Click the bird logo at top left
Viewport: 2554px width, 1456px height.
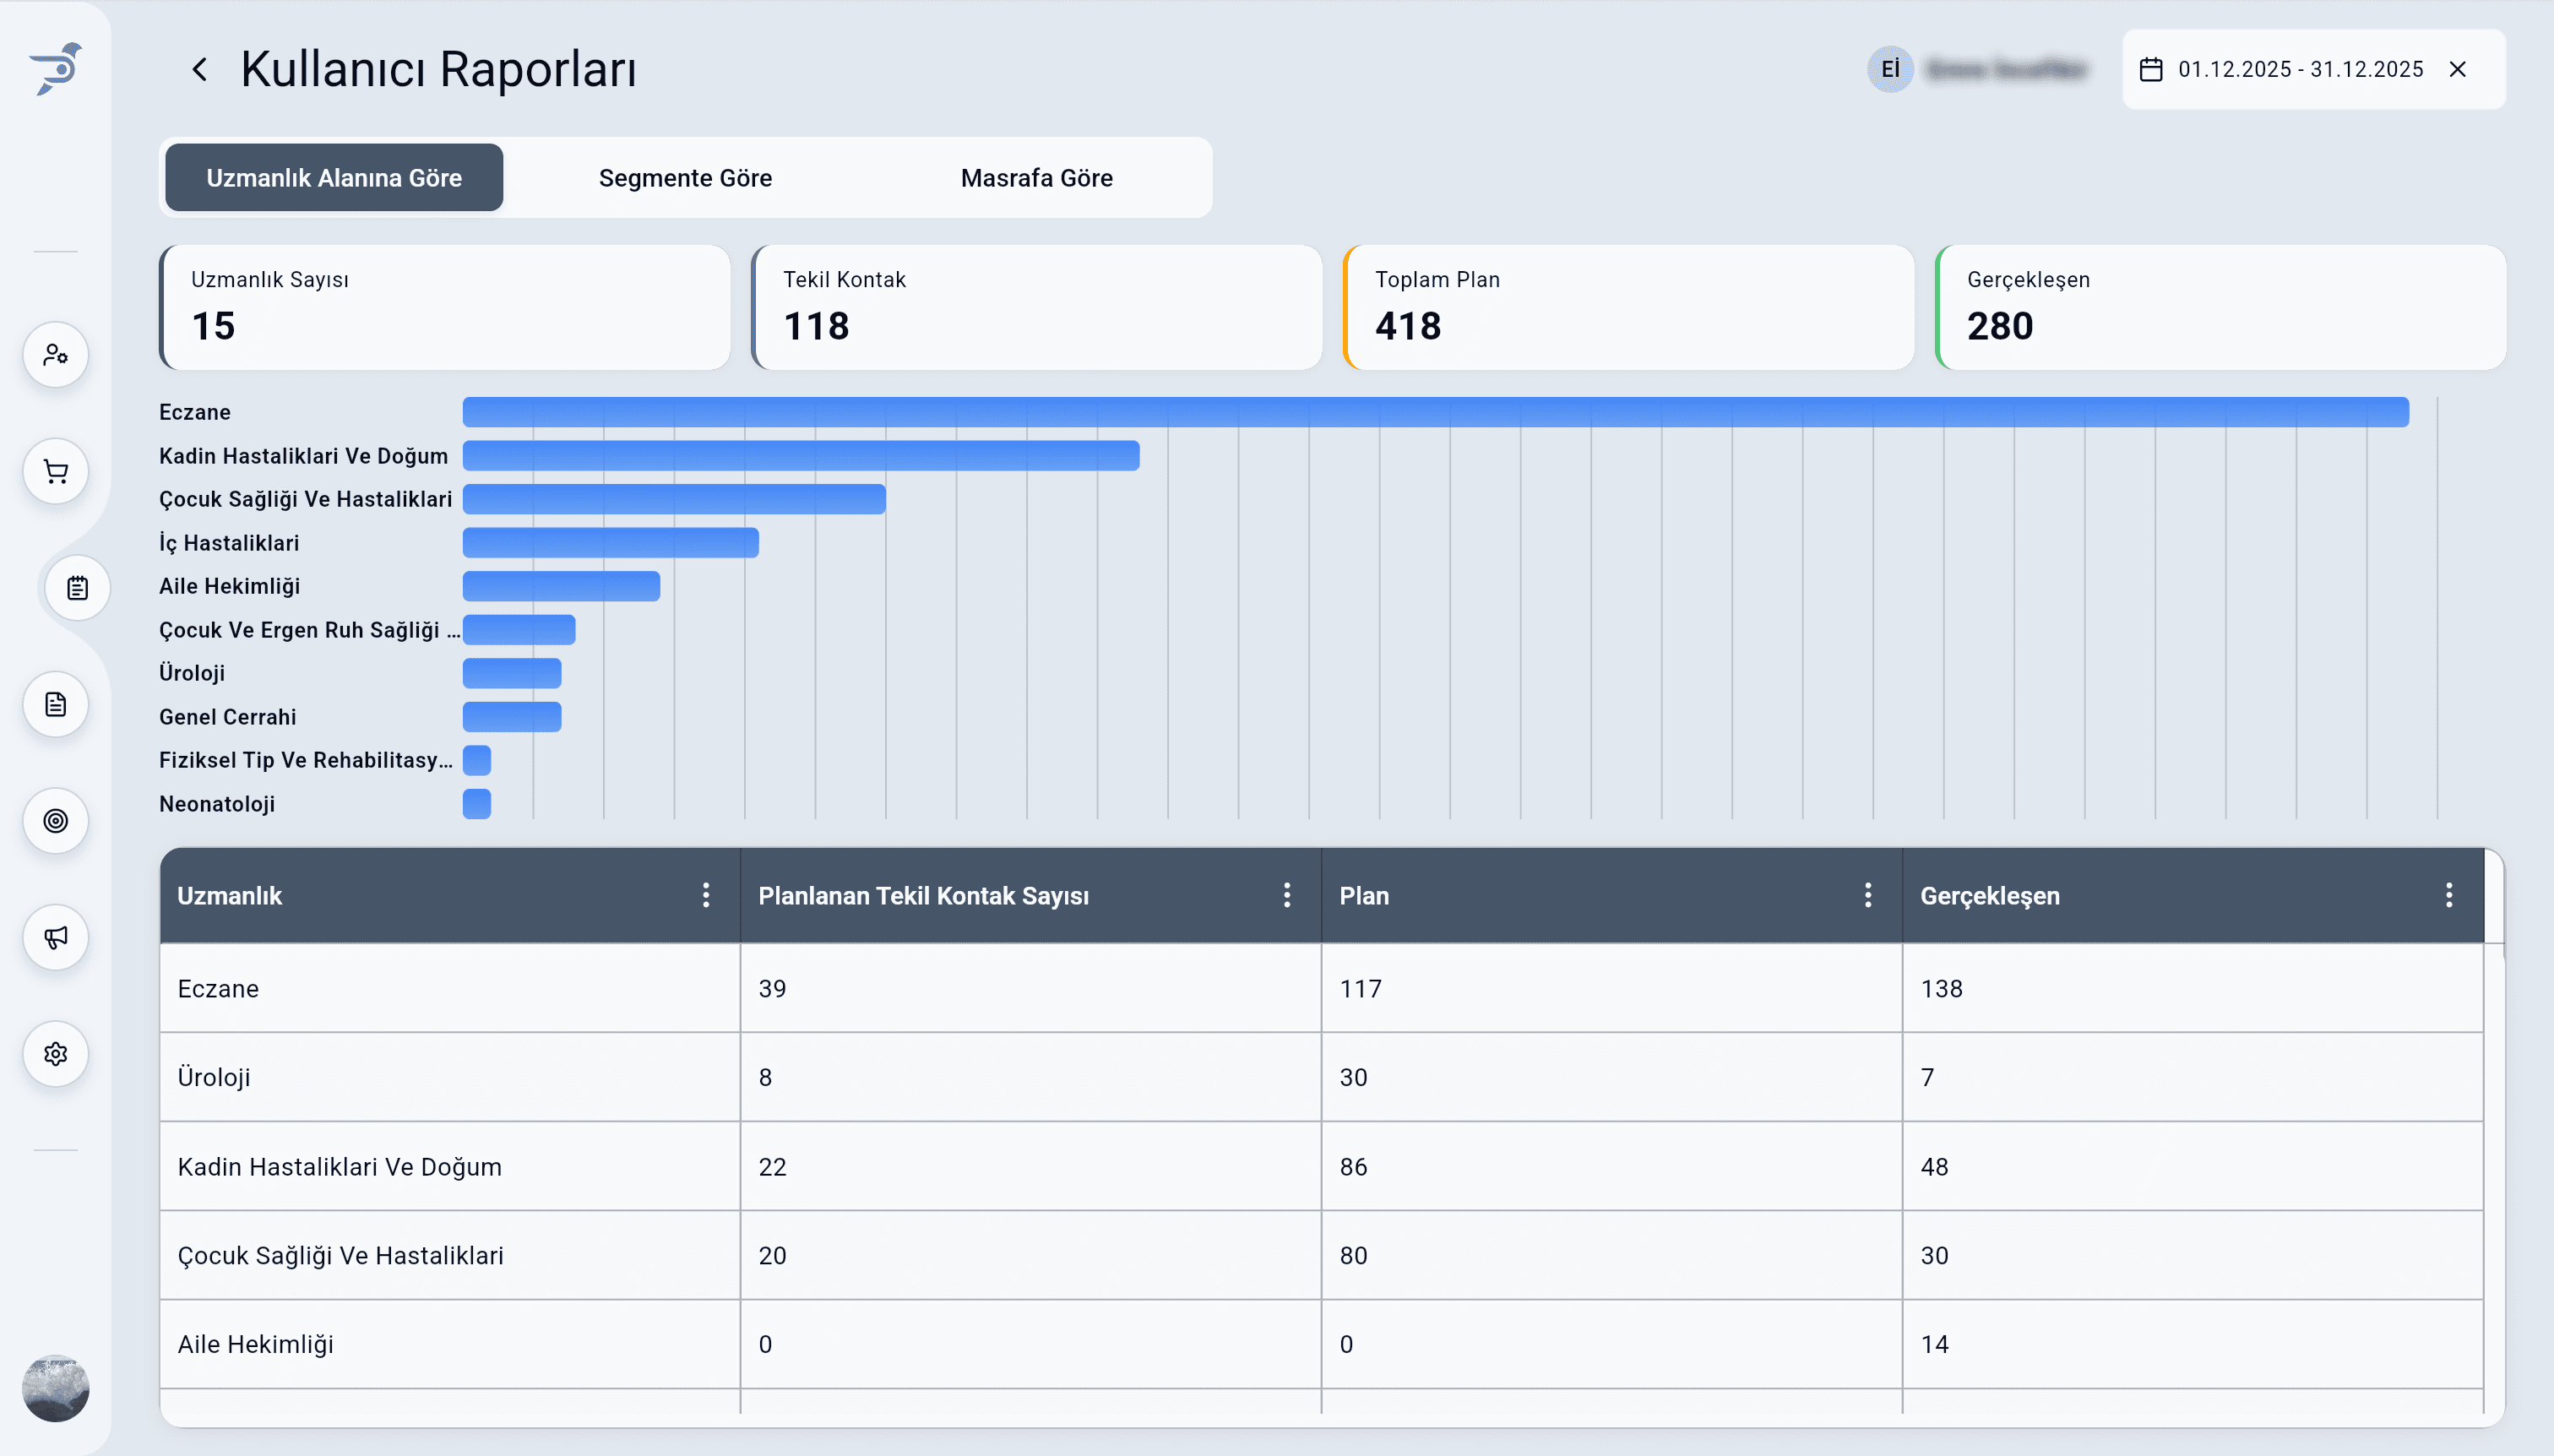click(x=56, y=69)
